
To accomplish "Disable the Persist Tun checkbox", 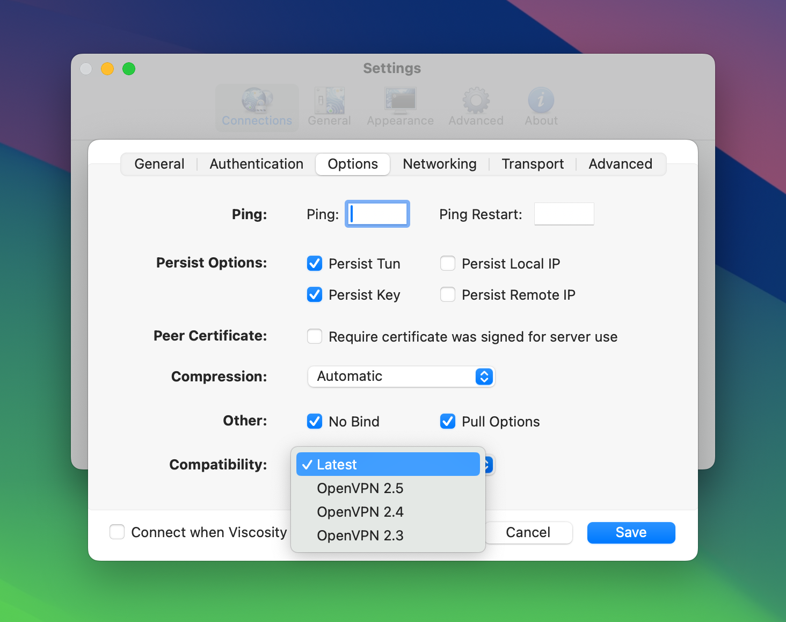I will tap(315, 264).
